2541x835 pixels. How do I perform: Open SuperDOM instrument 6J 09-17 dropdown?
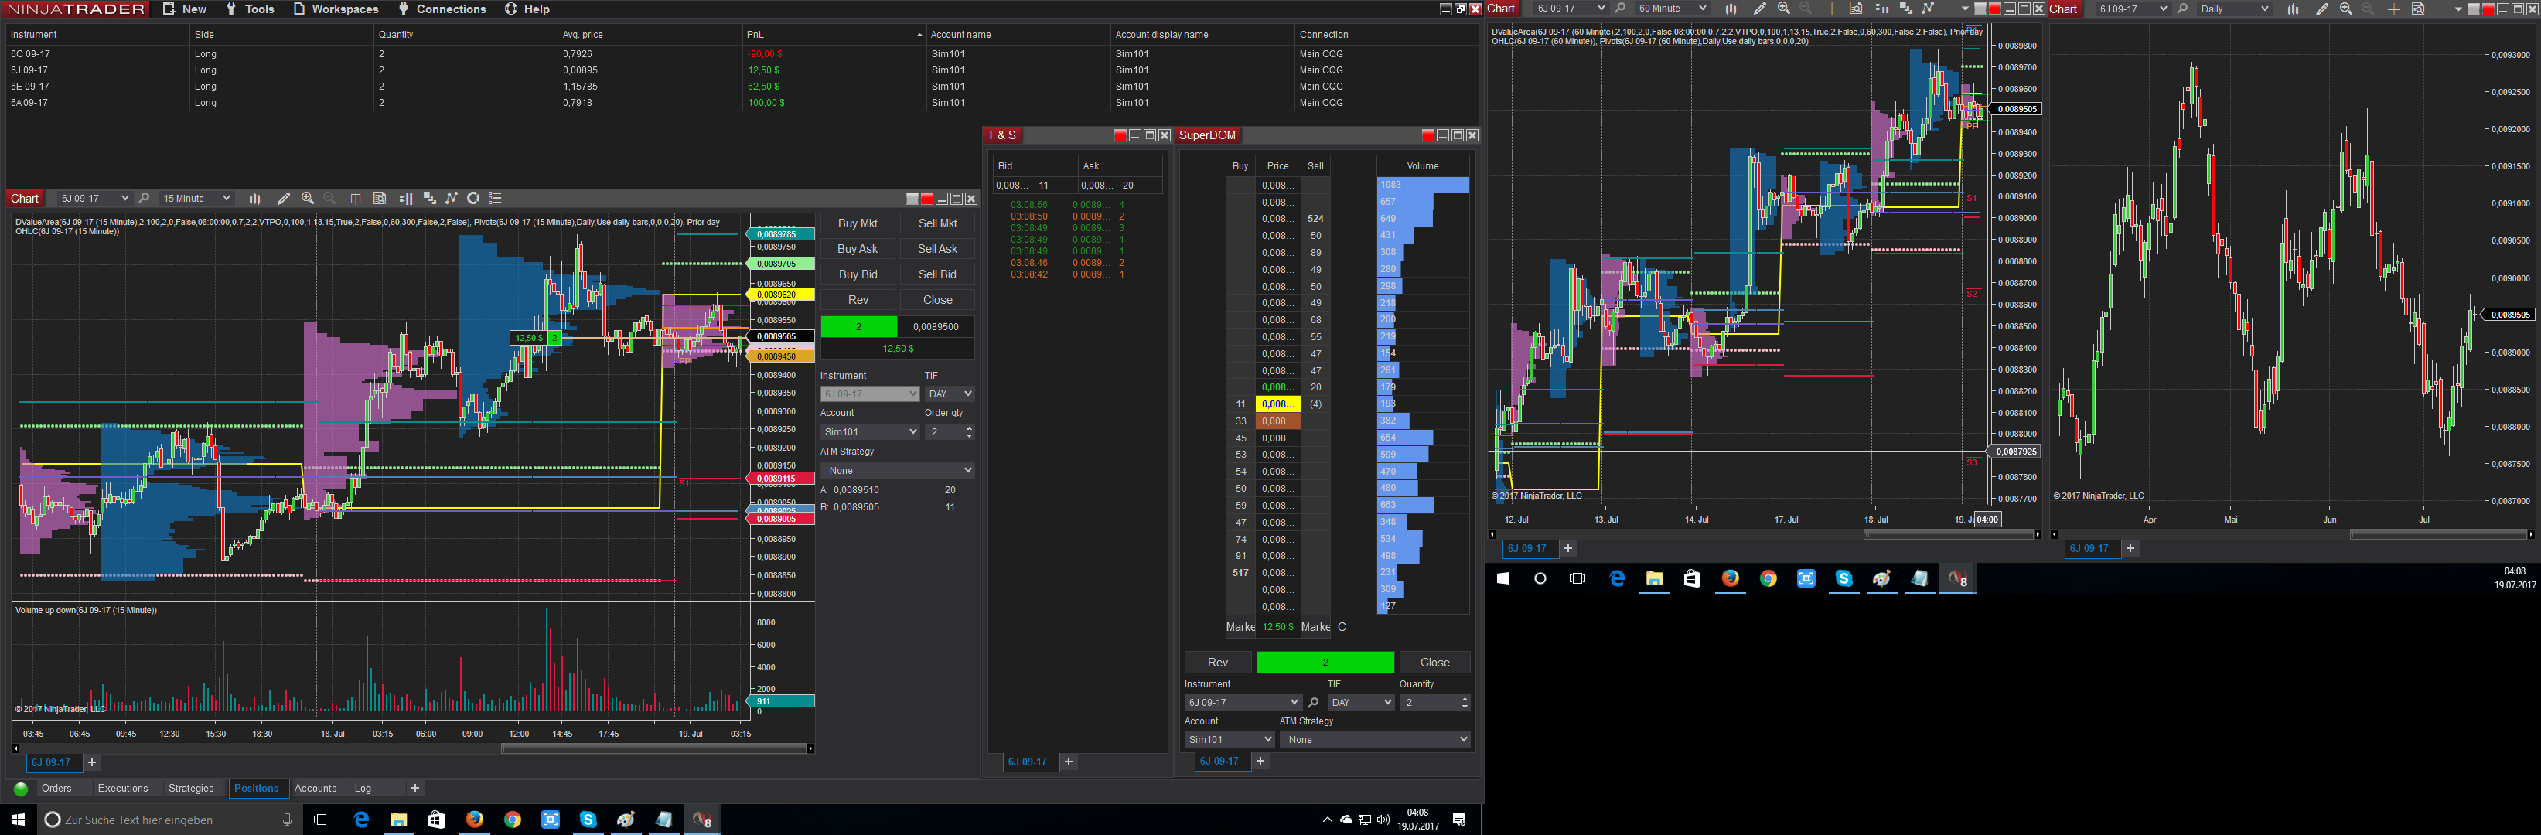pyautogui.click(x=1243, y=703)
